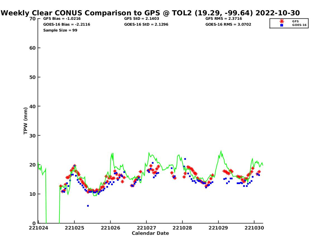Click the GOES-16 StD value text
The height and width of the screenshot is (251, 335).
146,25
